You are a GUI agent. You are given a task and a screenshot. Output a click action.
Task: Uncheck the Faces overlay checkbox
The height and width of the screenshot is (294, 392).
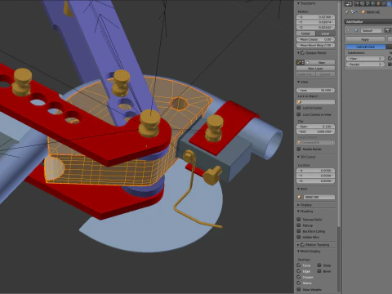tap(299, 265)
